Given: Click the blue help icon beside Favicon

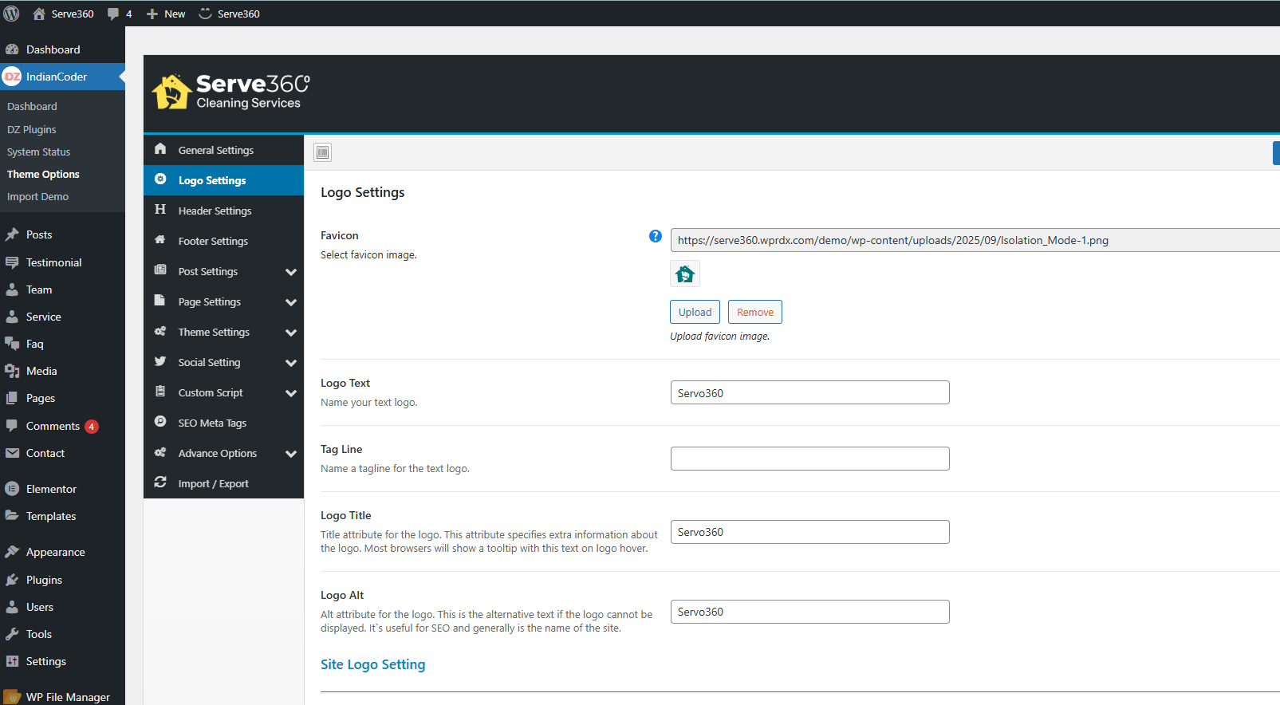Looking at the screenshot, I should pyautogui.click(x=655, y=236).
